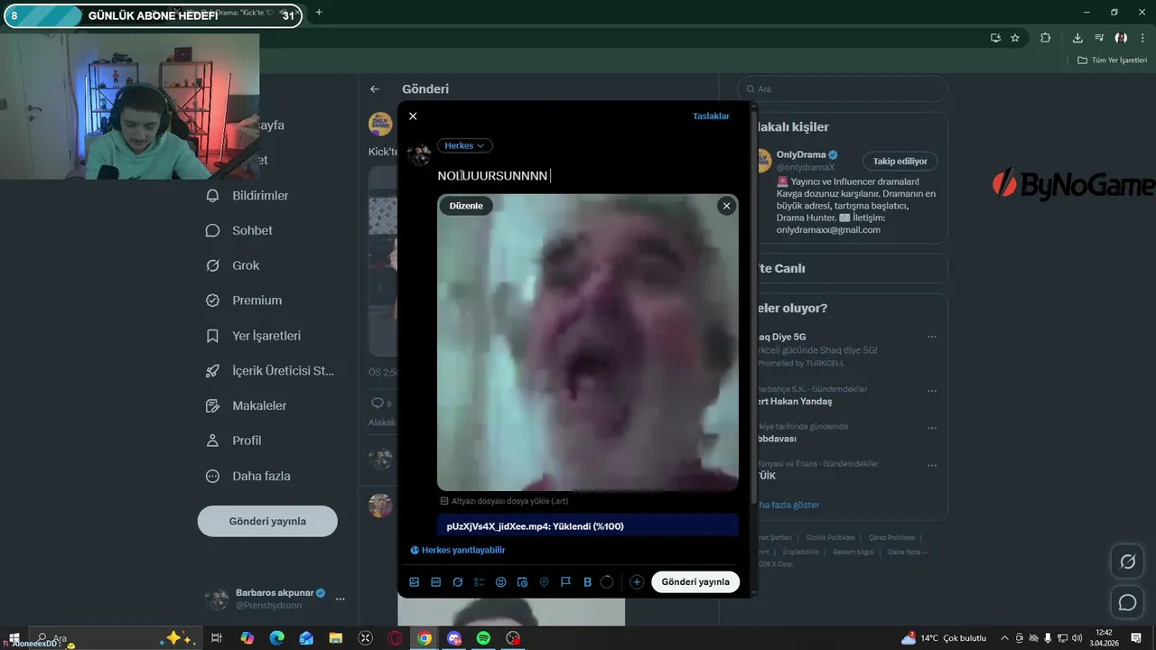Viewport: 1156px width, 650px height.
Task: Open Taslaklar drafts link
Action: click(711, 116)
